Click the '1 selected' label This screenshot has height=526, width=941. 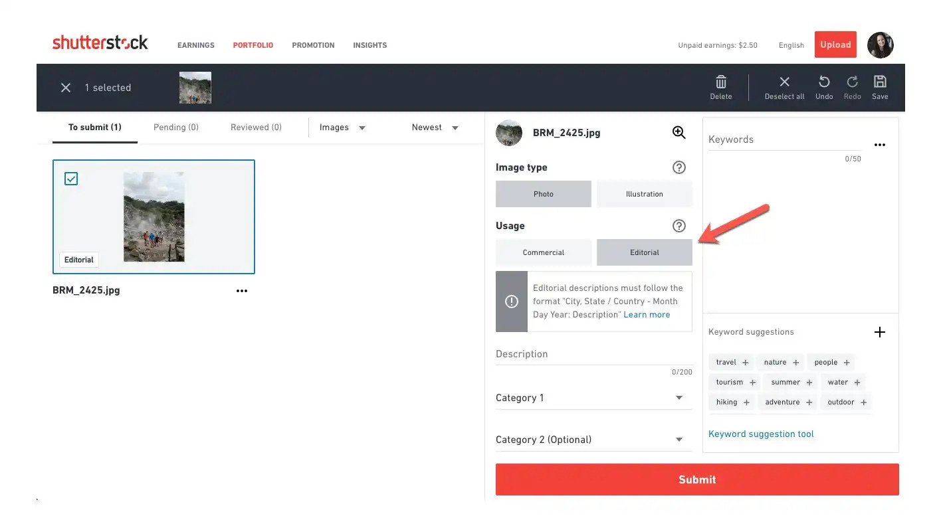[108, 88]
